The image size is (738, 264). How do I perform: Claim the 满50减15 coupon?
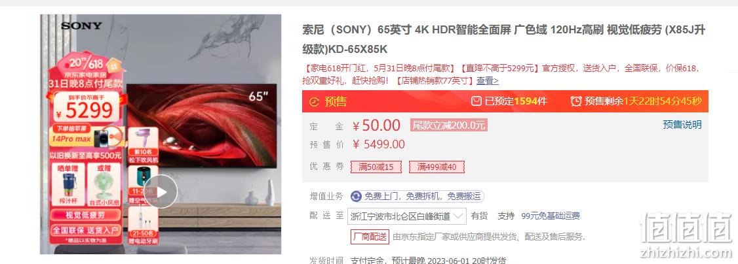(376, 167)
